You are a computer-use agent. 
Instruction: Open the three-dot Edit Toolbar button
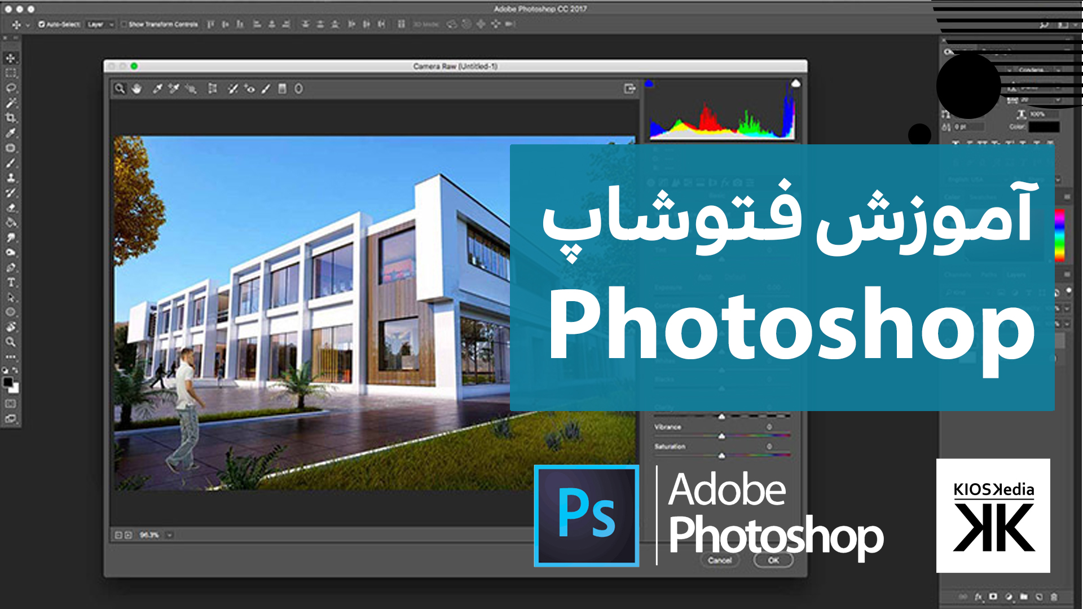(x=11, y=357)
